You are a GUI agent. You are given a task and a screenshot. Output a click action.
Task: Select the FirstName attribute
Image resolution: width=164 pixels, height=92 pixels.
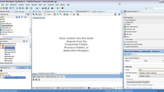coord(10,59)
